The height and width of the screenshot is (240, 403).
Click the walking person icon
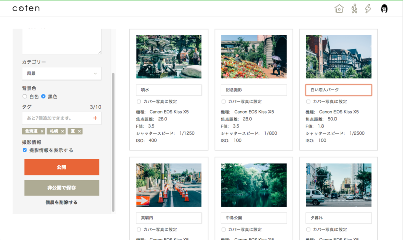[354, 9]
